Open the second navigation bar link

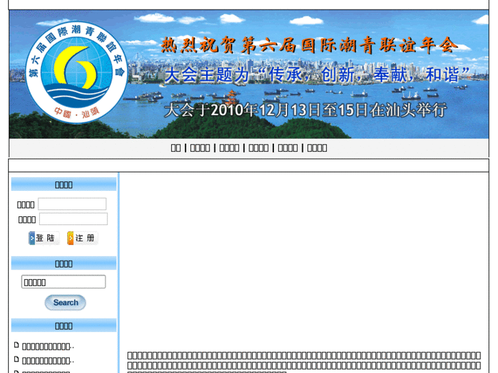coord(200,148)
